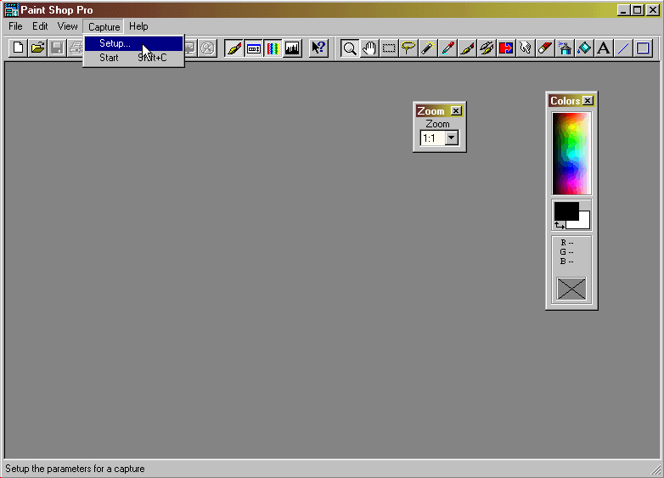Click the black foreground color swatch
664x478 pixels.
566,211
